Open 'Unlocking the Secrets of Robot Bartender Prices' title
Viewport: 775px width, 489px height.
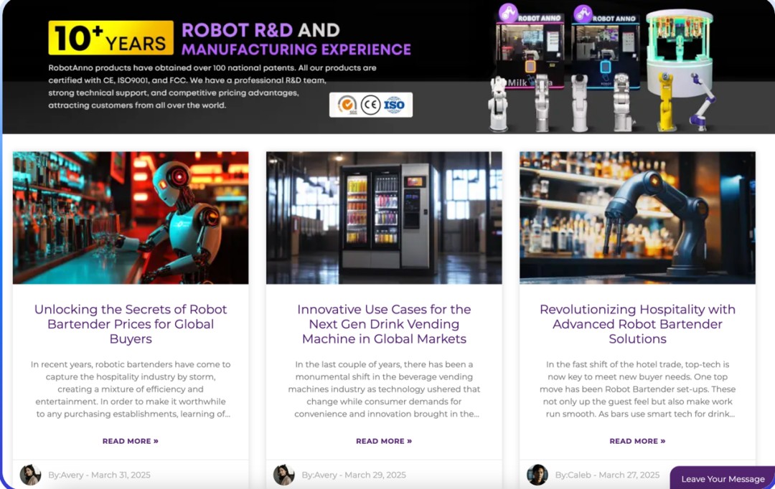tap(131, 323)
